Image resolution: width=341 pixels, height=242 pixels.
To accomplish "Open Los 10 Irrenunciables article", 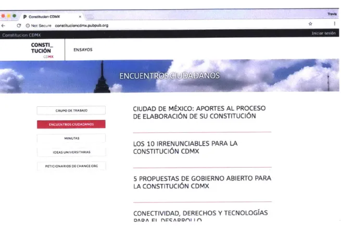I will click(185, 147).
